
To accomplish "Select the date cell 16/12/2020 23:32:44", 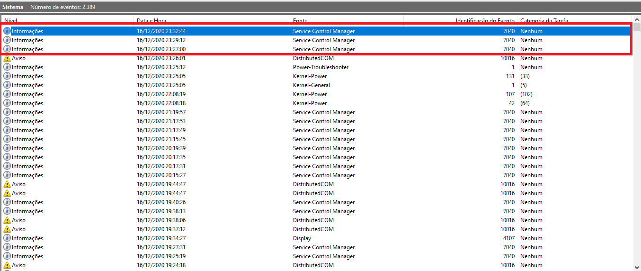I will pyautogui.click(x=161, y=31).
